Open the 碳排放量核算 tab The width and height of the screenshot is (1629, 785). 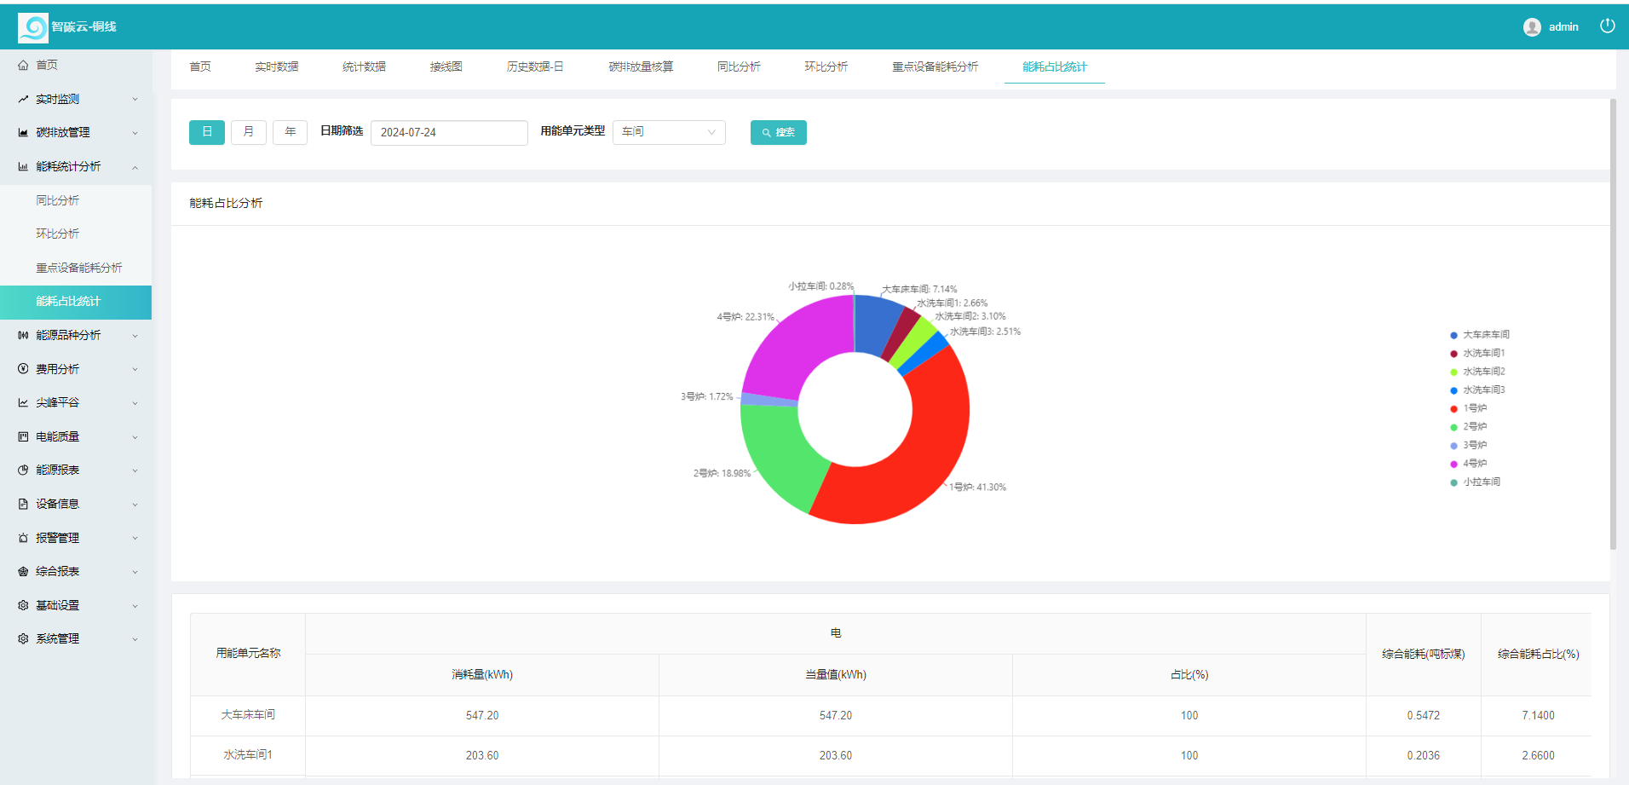point(641,66)
